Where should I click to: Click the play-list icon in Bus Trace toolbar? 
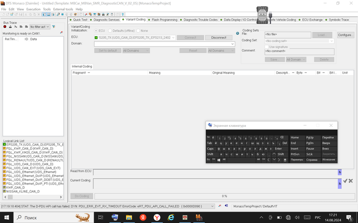click(x=16, y=27)
